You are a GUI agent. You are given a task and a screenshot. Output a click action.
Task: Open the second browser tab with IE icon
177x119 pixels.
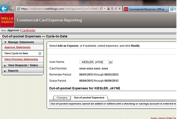(x=173, y=9)
